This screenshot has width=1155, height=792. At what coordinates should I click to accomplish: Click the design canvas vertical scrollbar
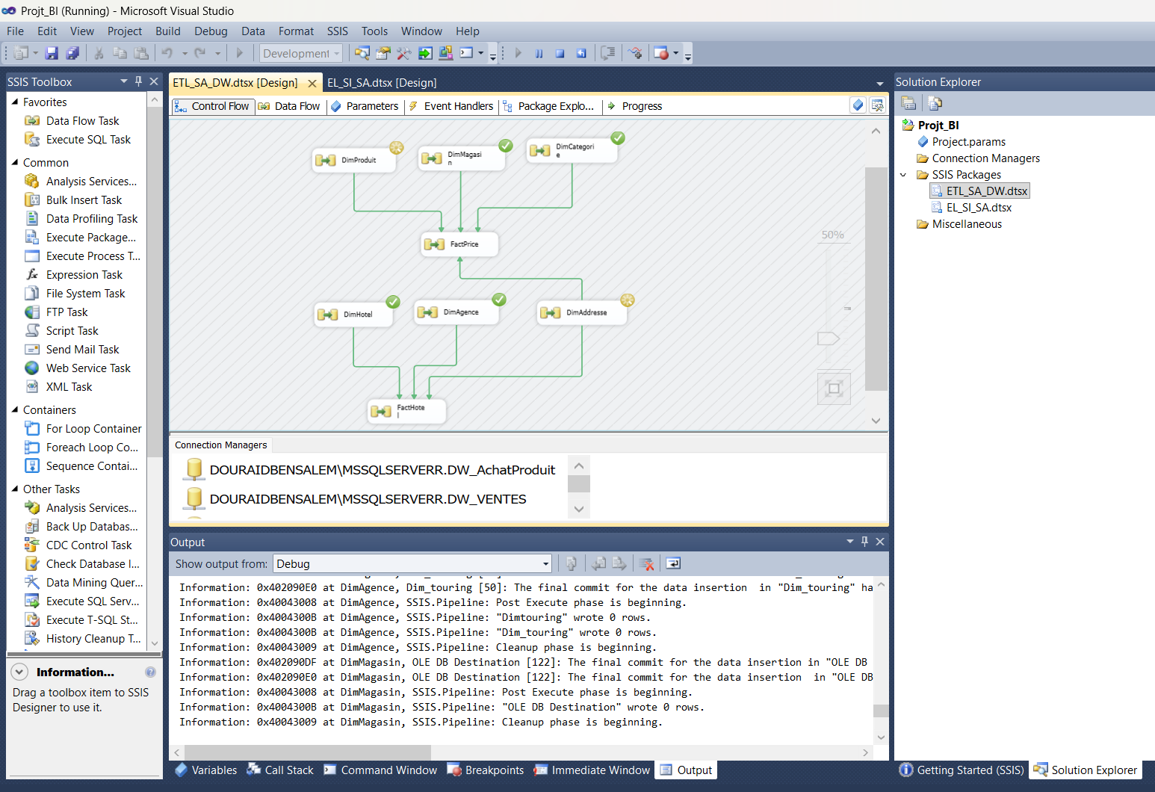tap(876, 278)
